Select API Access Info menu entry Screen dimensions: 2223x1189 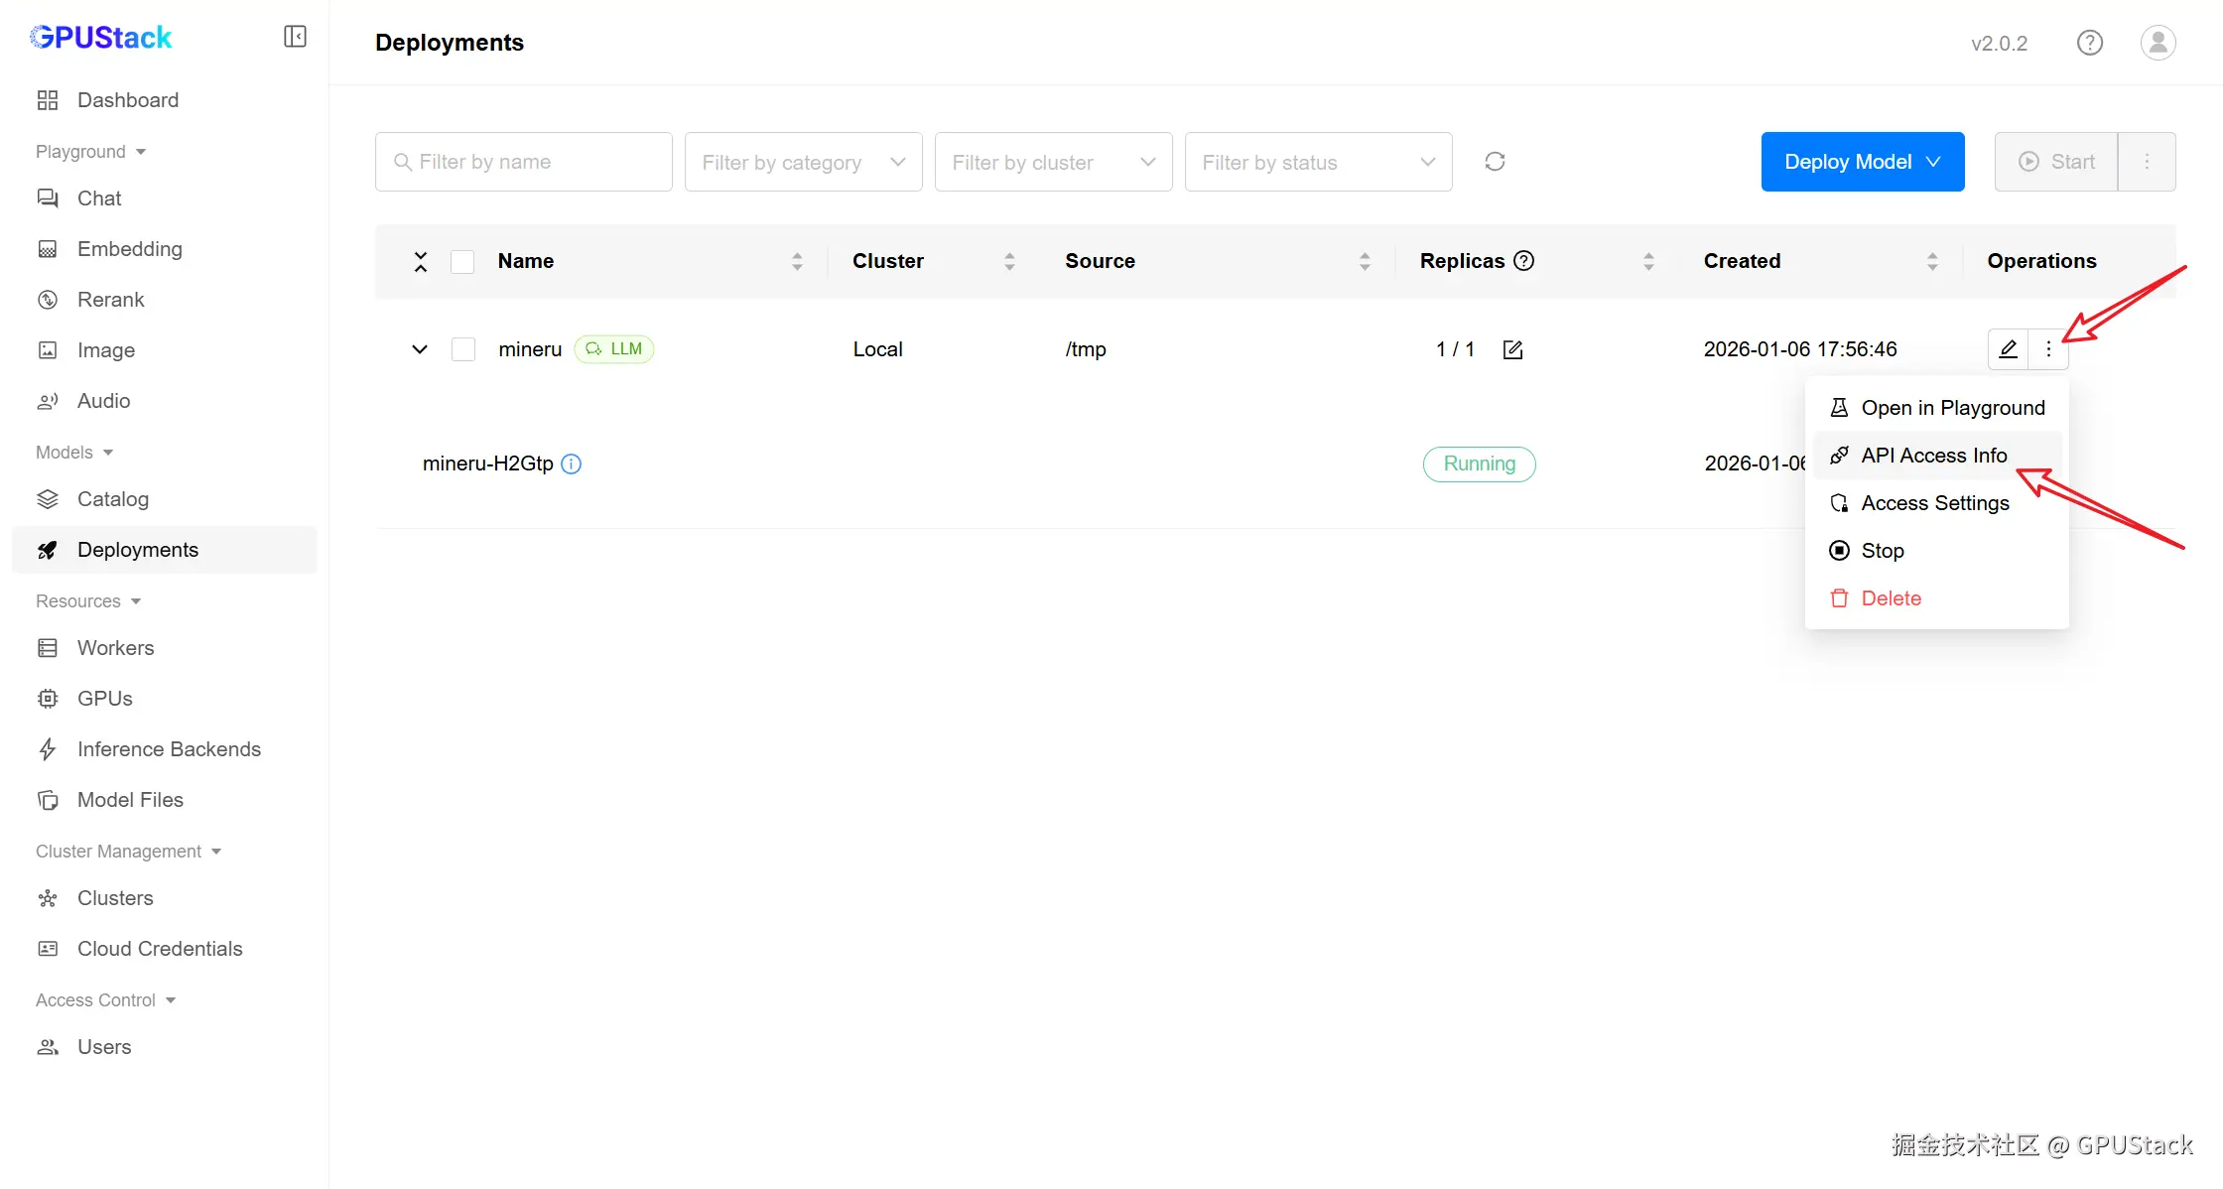tap(1933, 456)
